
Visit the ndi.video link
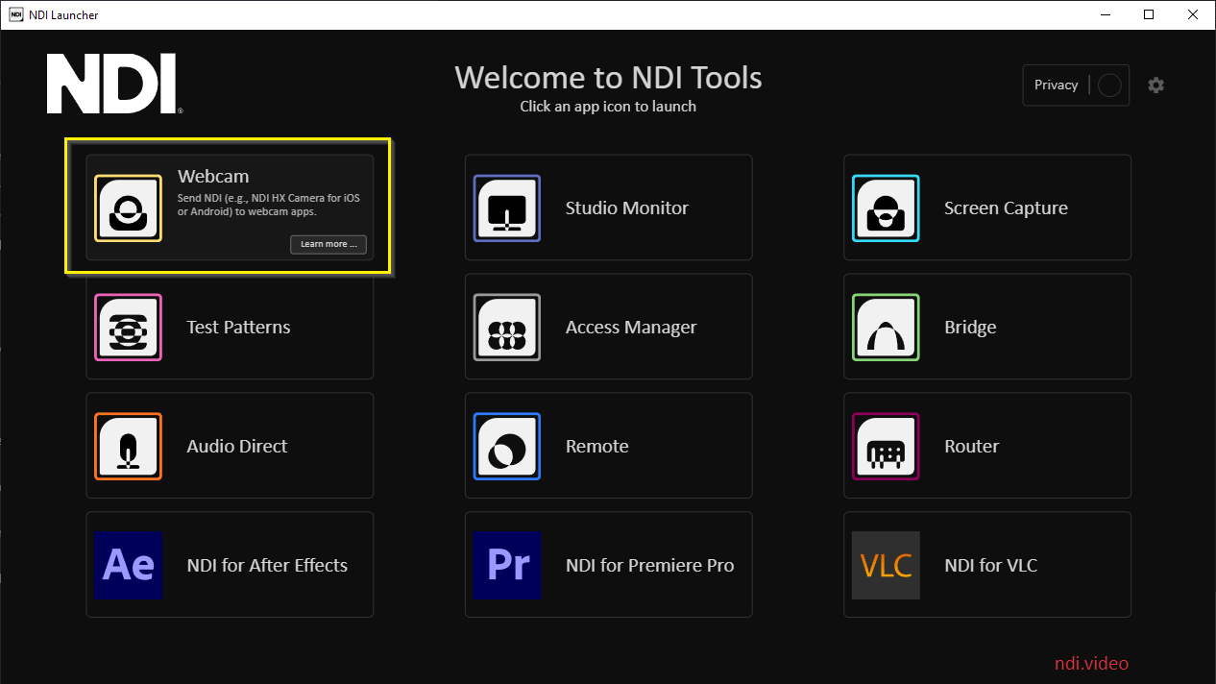pyautogui.click(x=1091, y=664)
